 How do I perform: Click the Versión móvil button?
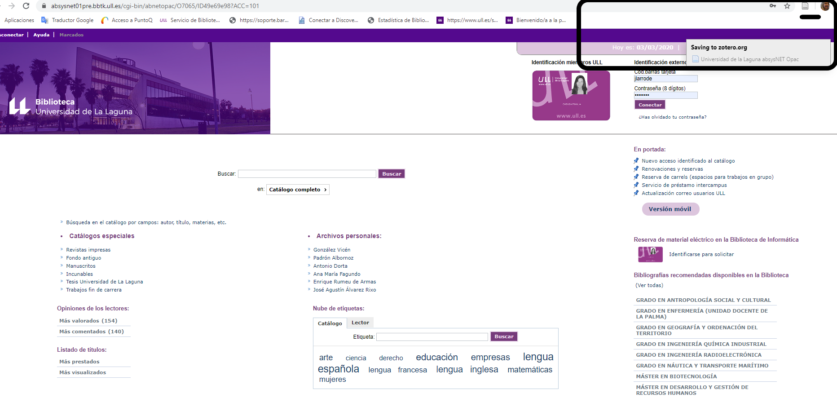coord(670,209)
